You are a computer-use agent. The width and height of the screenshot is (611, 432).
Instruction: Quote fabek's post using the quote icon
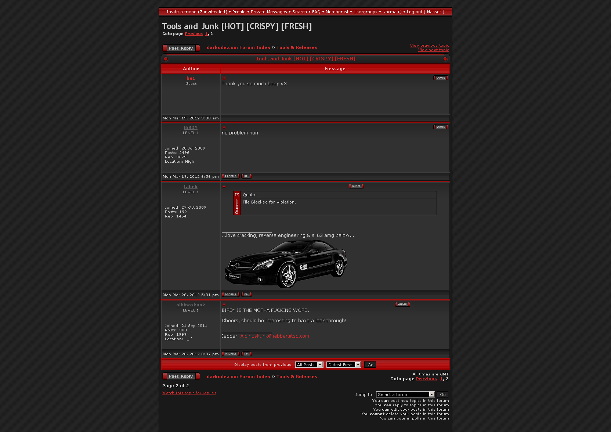(x=356, y=186)
